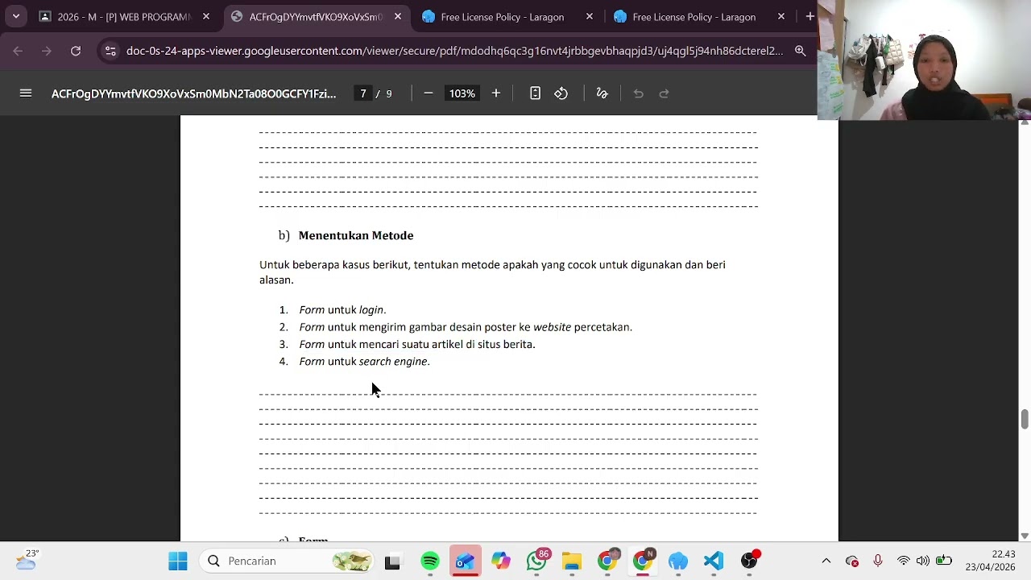Open the Windows Start menu
Viewport: 1031px width, 580px height.
pos(178,561)
